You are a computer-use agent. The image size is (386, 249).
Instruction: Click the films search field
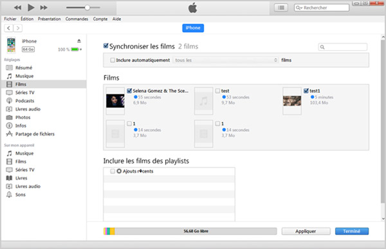coord(343,47)
